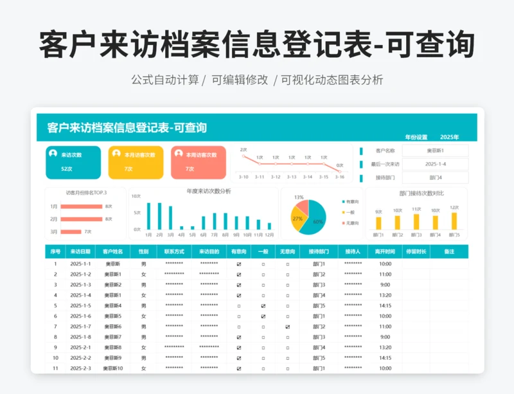Viewport: 514px width, 394px height.
Task: Click the 年度来访次数分析 chart title
Action: click(209, 192)
